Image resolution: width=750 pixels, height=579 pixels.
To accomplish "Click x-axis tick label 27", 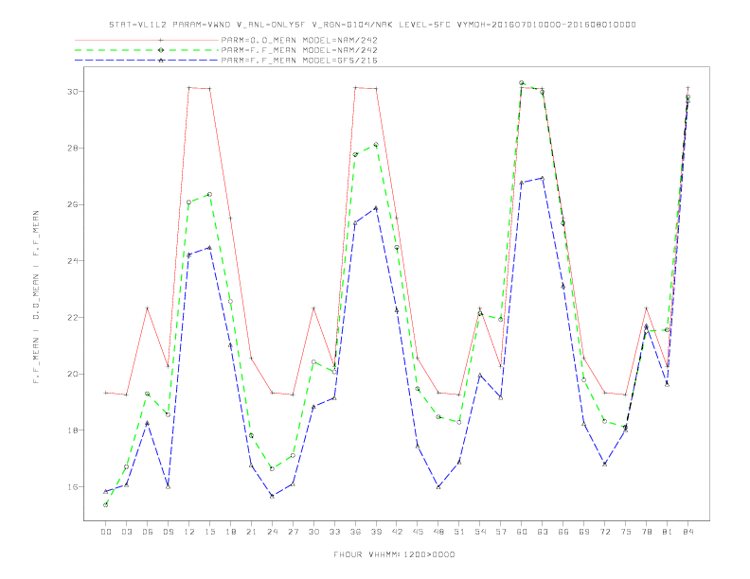I will tap(293, 532).
